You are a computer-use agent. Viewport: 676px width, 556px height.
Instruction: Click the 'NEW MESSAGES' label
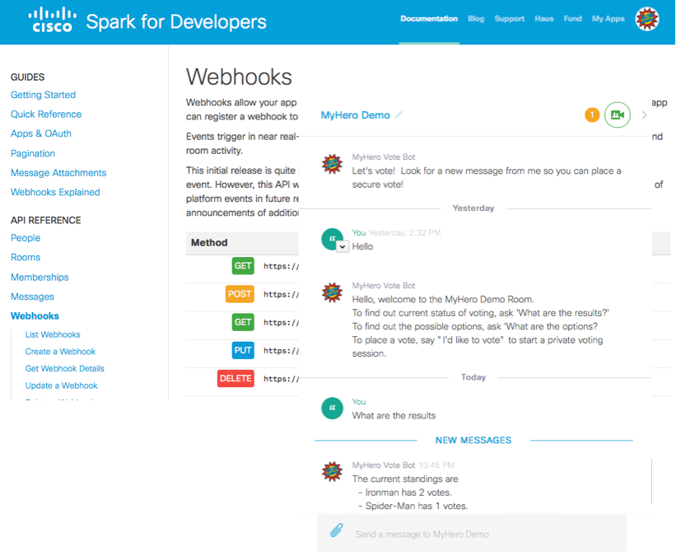click(x=473, y=441)
